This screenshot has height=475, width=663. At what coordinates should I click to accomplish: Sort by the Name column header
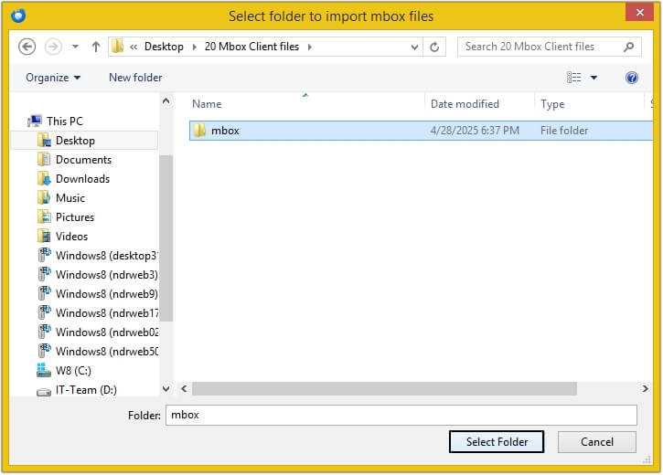(x=207, y=104)
